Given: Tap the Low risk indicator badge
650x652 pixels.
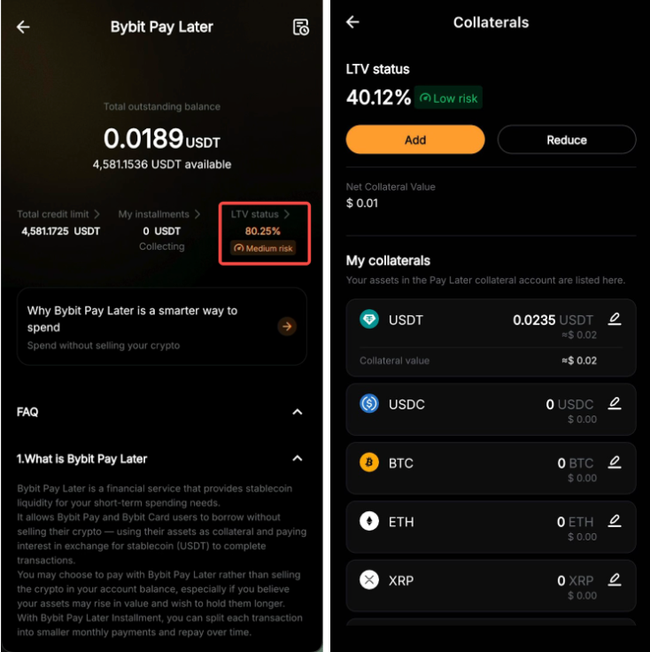Looking at the screenshot, I should (x=449, y=97).
